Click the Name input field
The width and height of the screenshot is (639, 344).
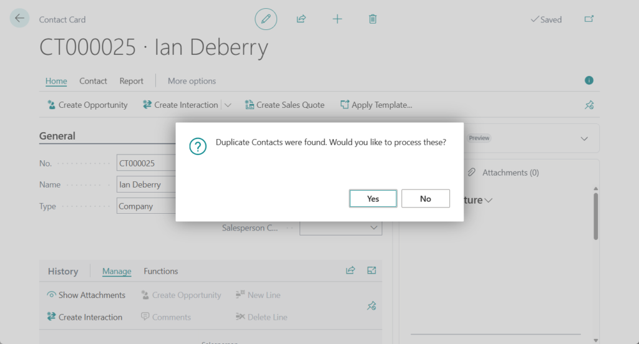[x=146, y=184]
